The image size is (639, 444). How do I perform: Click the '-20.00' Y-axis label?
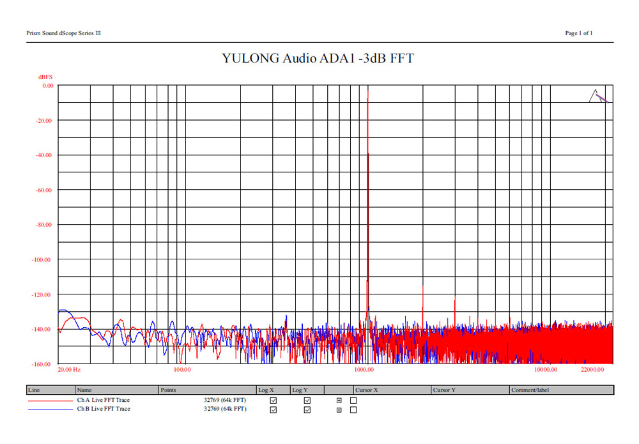pyautogui.click(x=44, y=121)
